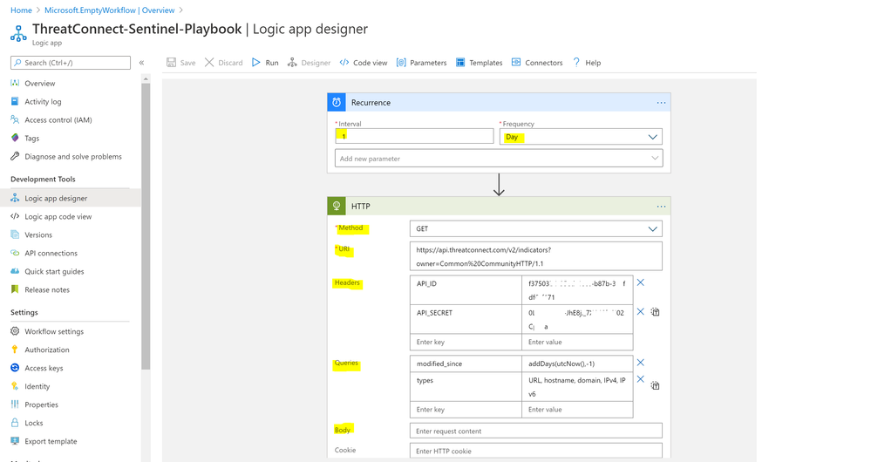Open Release notes in sidebar
Viewport: 871px width, 462px height.
point(47,290)
